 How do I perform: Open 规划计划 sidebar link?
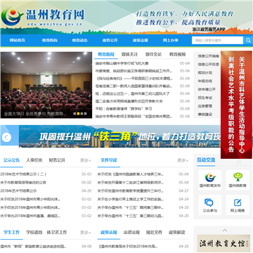click(x=205, y=72)
